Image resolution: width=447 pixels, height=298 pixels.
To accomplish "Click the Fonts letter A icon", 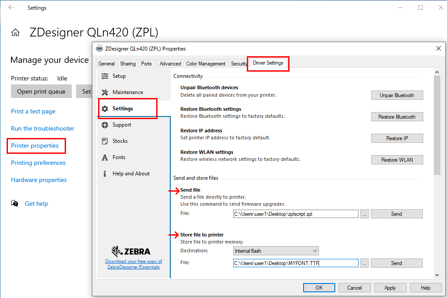I will 105,157.
